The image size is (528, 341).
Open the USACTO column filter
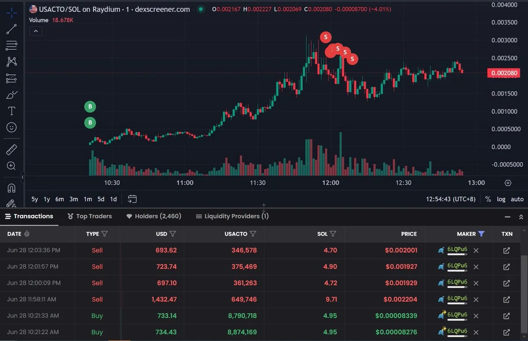coord(253,234)
